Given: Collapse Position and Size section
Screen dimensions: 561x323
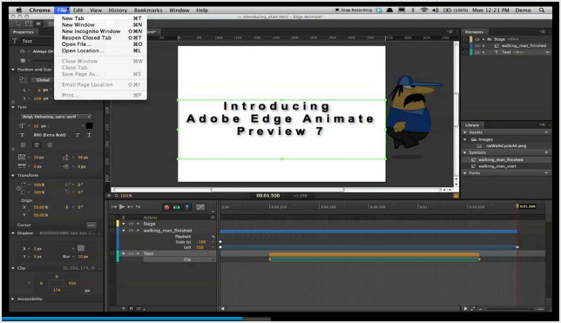Looking at the screenshot, I should pyautogui.click(x=13, y=70).
